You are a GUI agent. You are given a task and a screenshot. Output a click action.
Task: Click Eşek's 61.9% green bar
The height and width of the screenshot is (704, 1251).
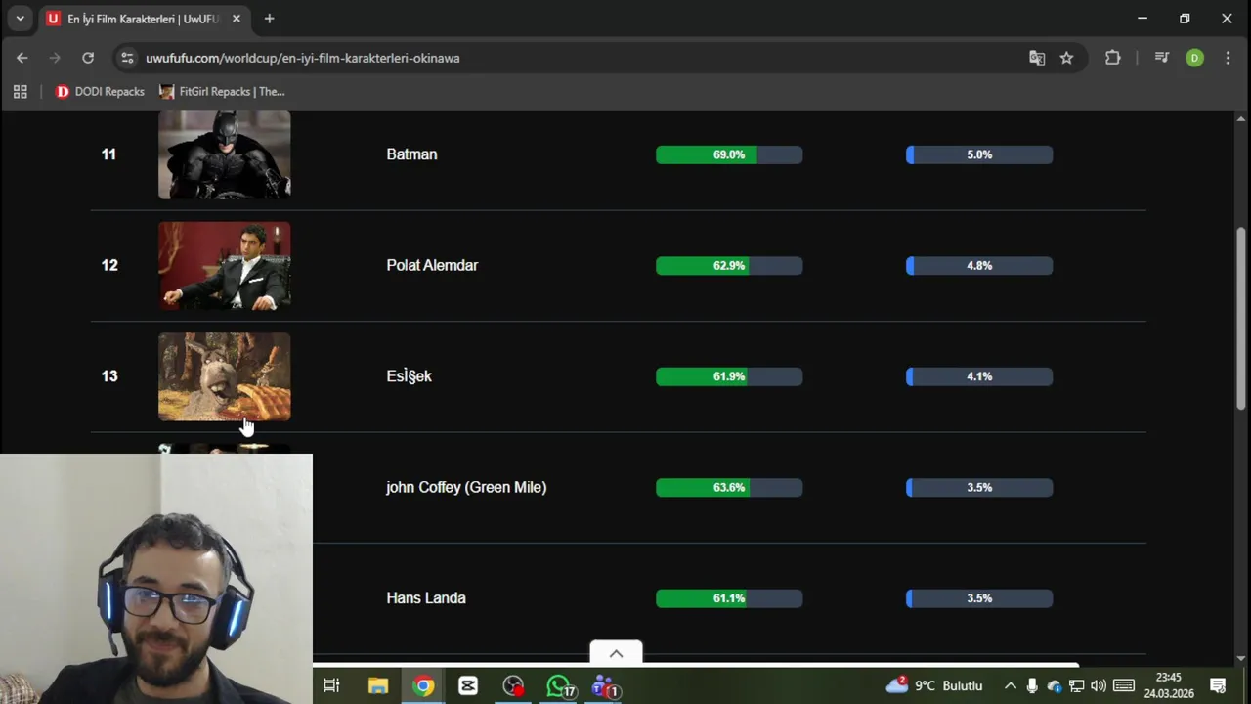pyautogui.click(x=729, y=376)
